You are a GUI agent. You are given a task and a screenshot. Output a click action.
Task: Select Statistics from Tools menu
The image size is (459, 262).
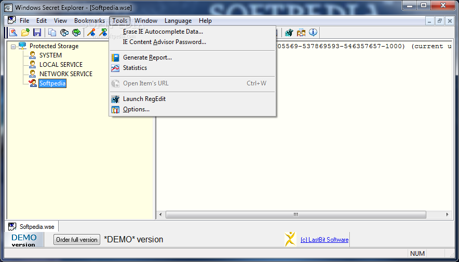point(192,68)
